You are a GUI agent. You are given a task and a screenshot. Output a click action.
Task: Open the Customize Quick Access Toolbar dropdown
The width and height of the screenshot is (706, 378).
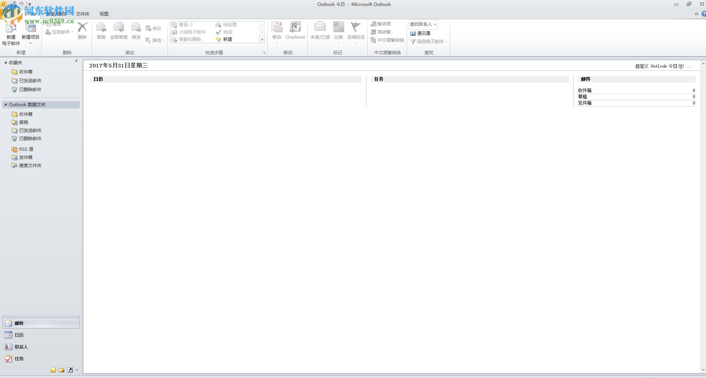coord(30,4)
